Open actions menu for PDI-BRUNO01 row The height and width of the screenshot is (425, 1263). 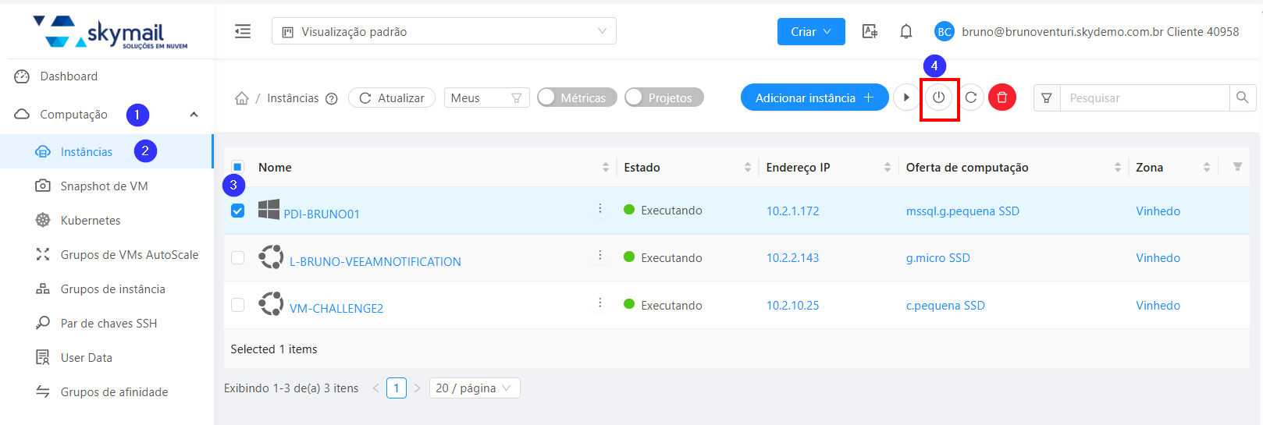(x=599, y=209)
